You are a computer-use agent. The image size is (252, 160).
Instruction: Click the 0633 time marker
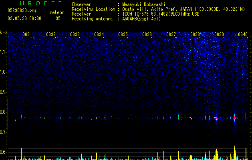[75, 34]
